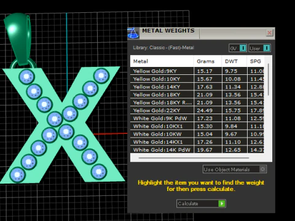
Task: Select the White Gold:14KX1 row
Action: 197,142
